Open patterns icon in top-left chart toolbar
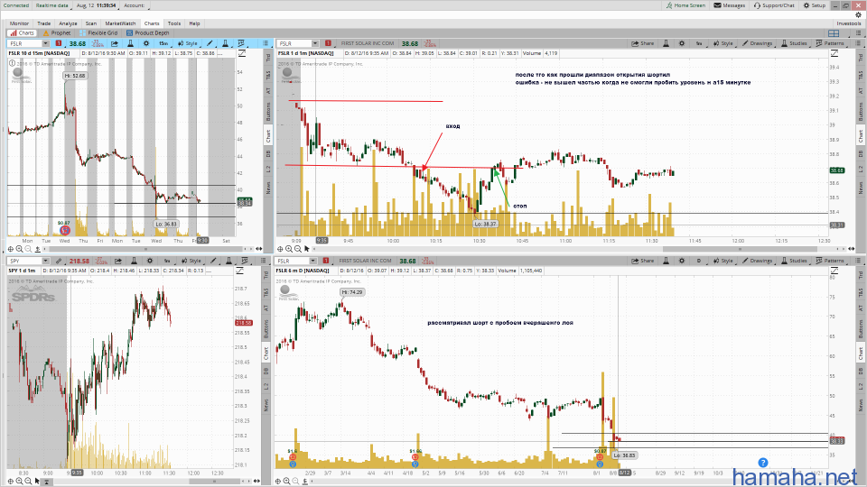Screen dimensions: 867x487 [241, 43]
